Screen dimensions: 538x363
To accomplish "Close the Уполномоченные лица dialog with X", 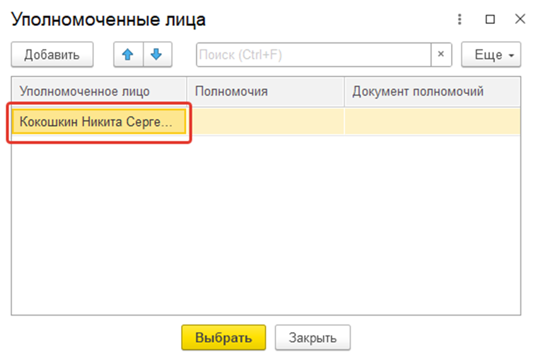I will [520, 19].
